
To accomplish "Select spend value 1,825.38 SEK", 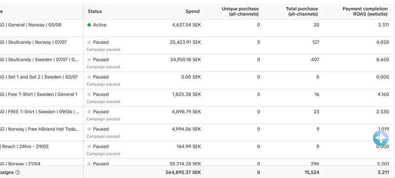I will 187,94.
